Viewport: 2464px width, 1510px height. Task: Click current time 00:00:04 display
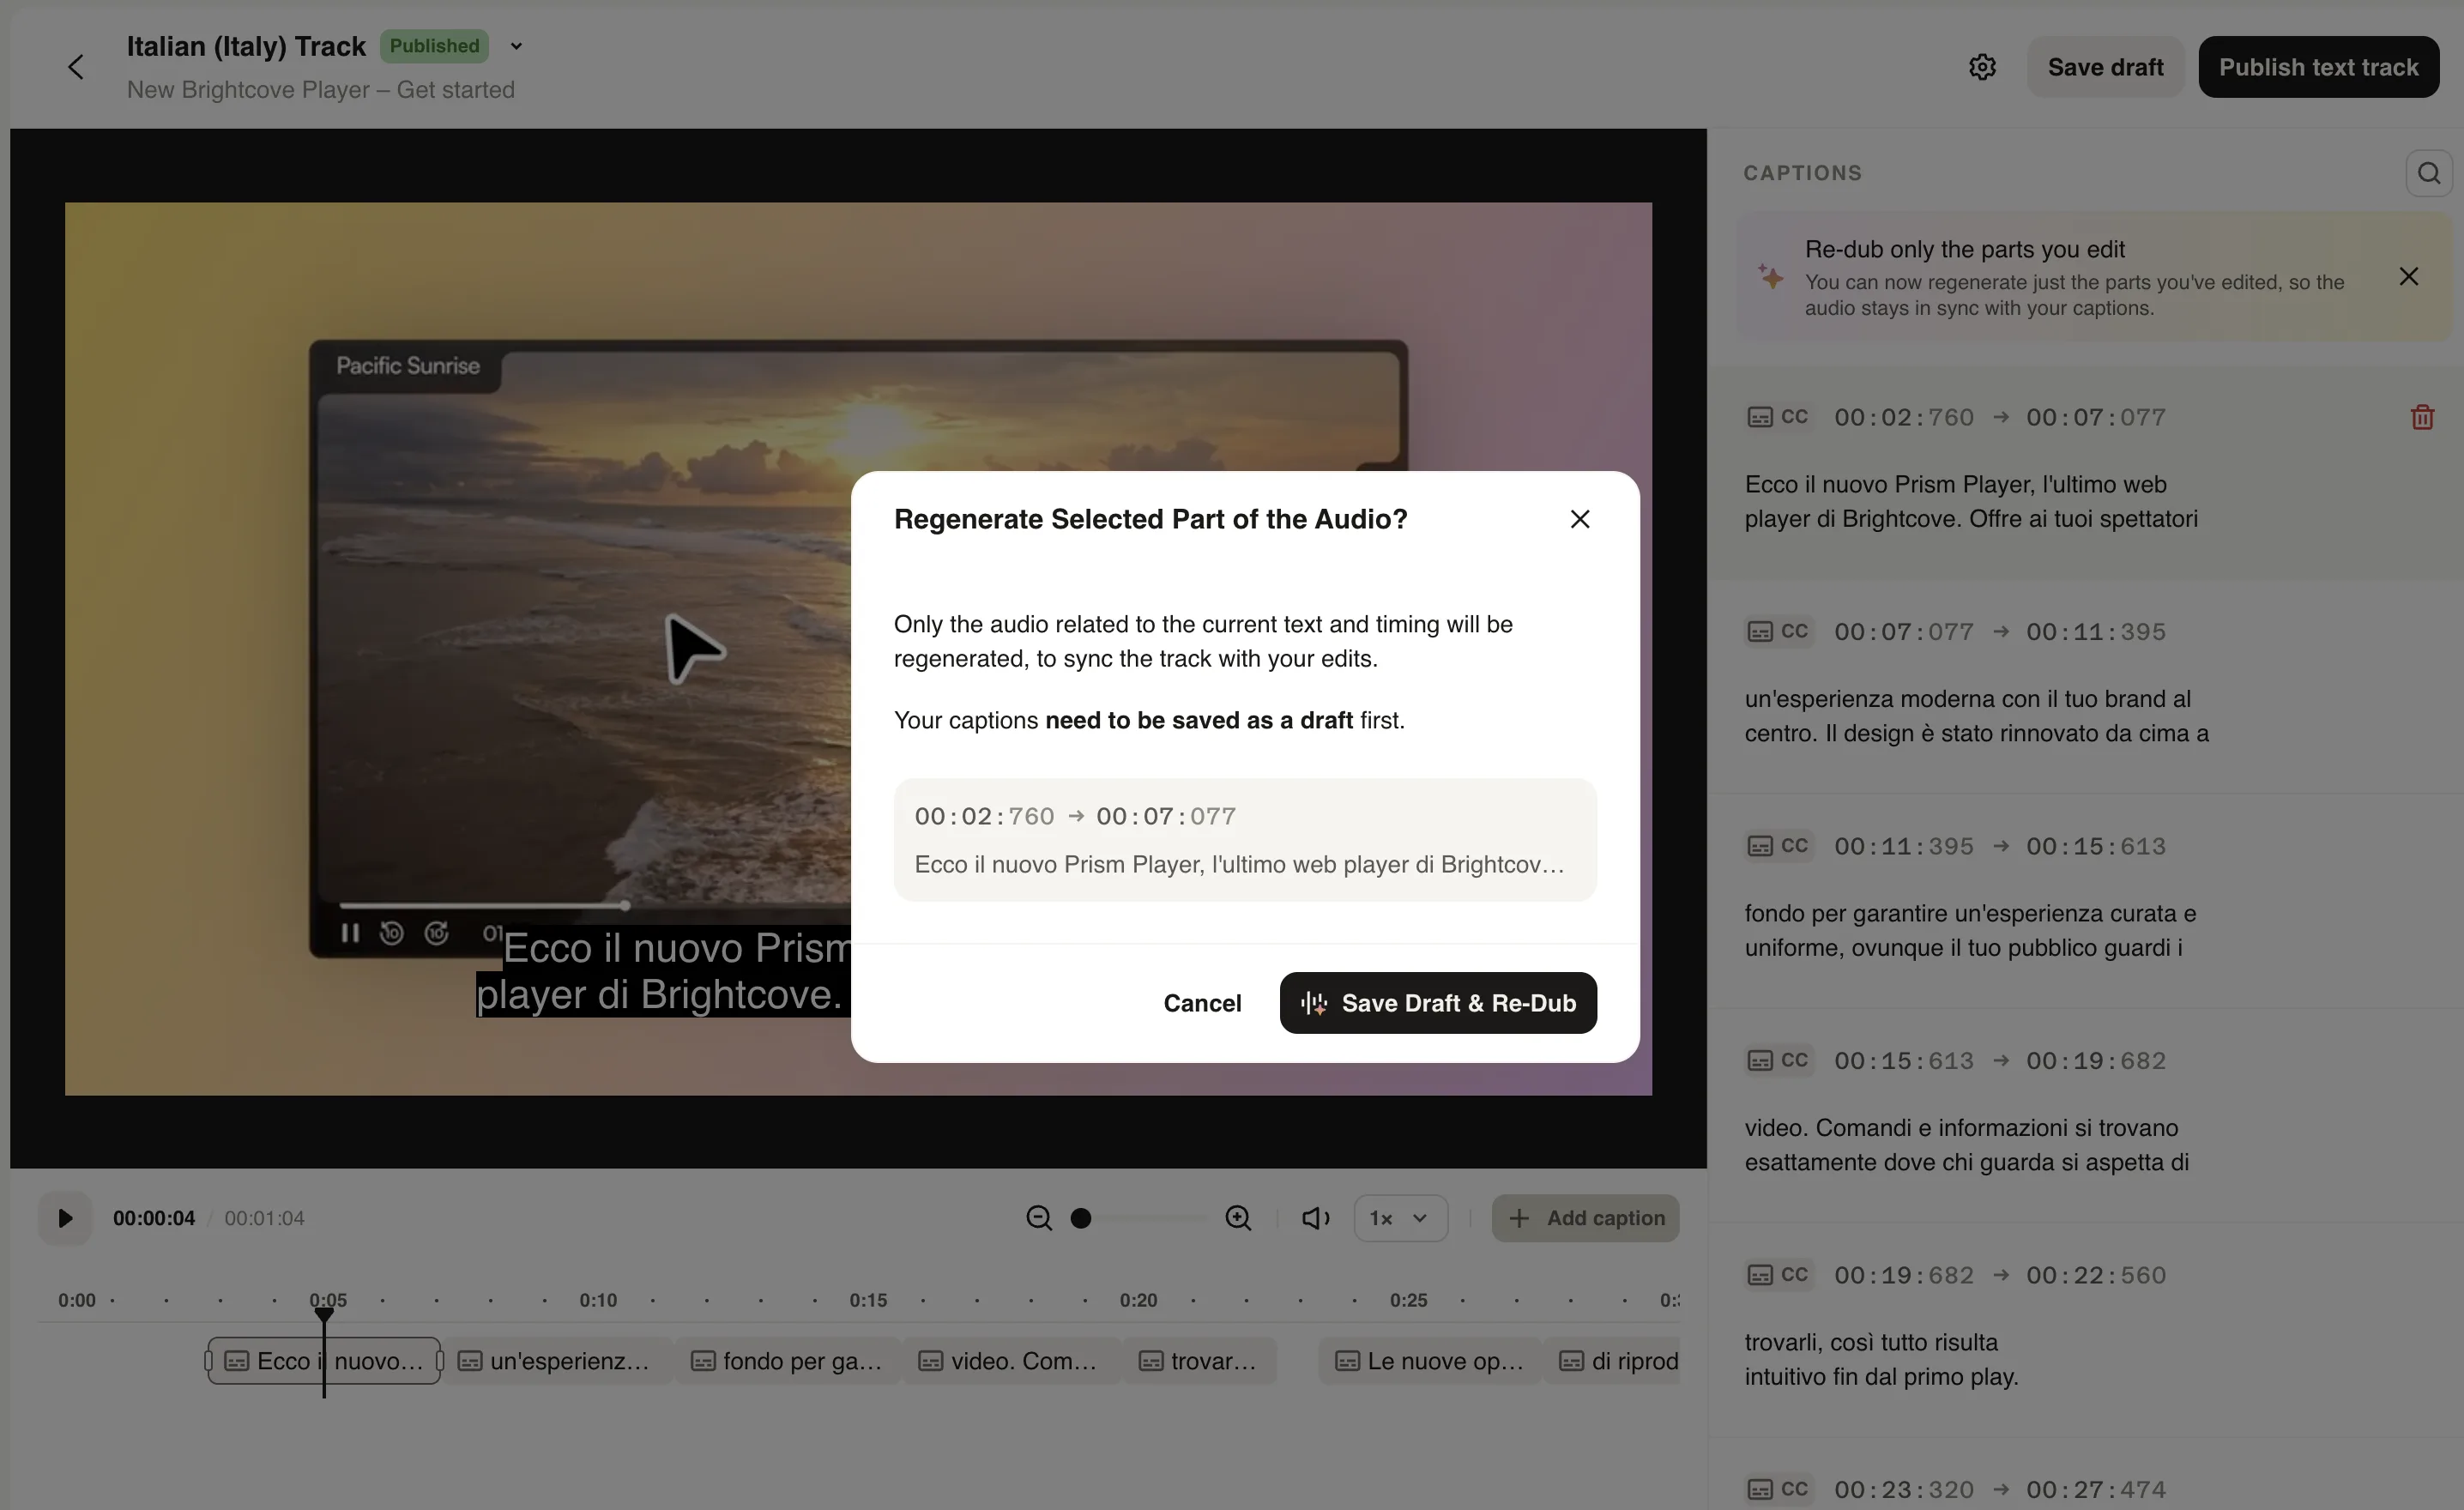(154, 1218)
